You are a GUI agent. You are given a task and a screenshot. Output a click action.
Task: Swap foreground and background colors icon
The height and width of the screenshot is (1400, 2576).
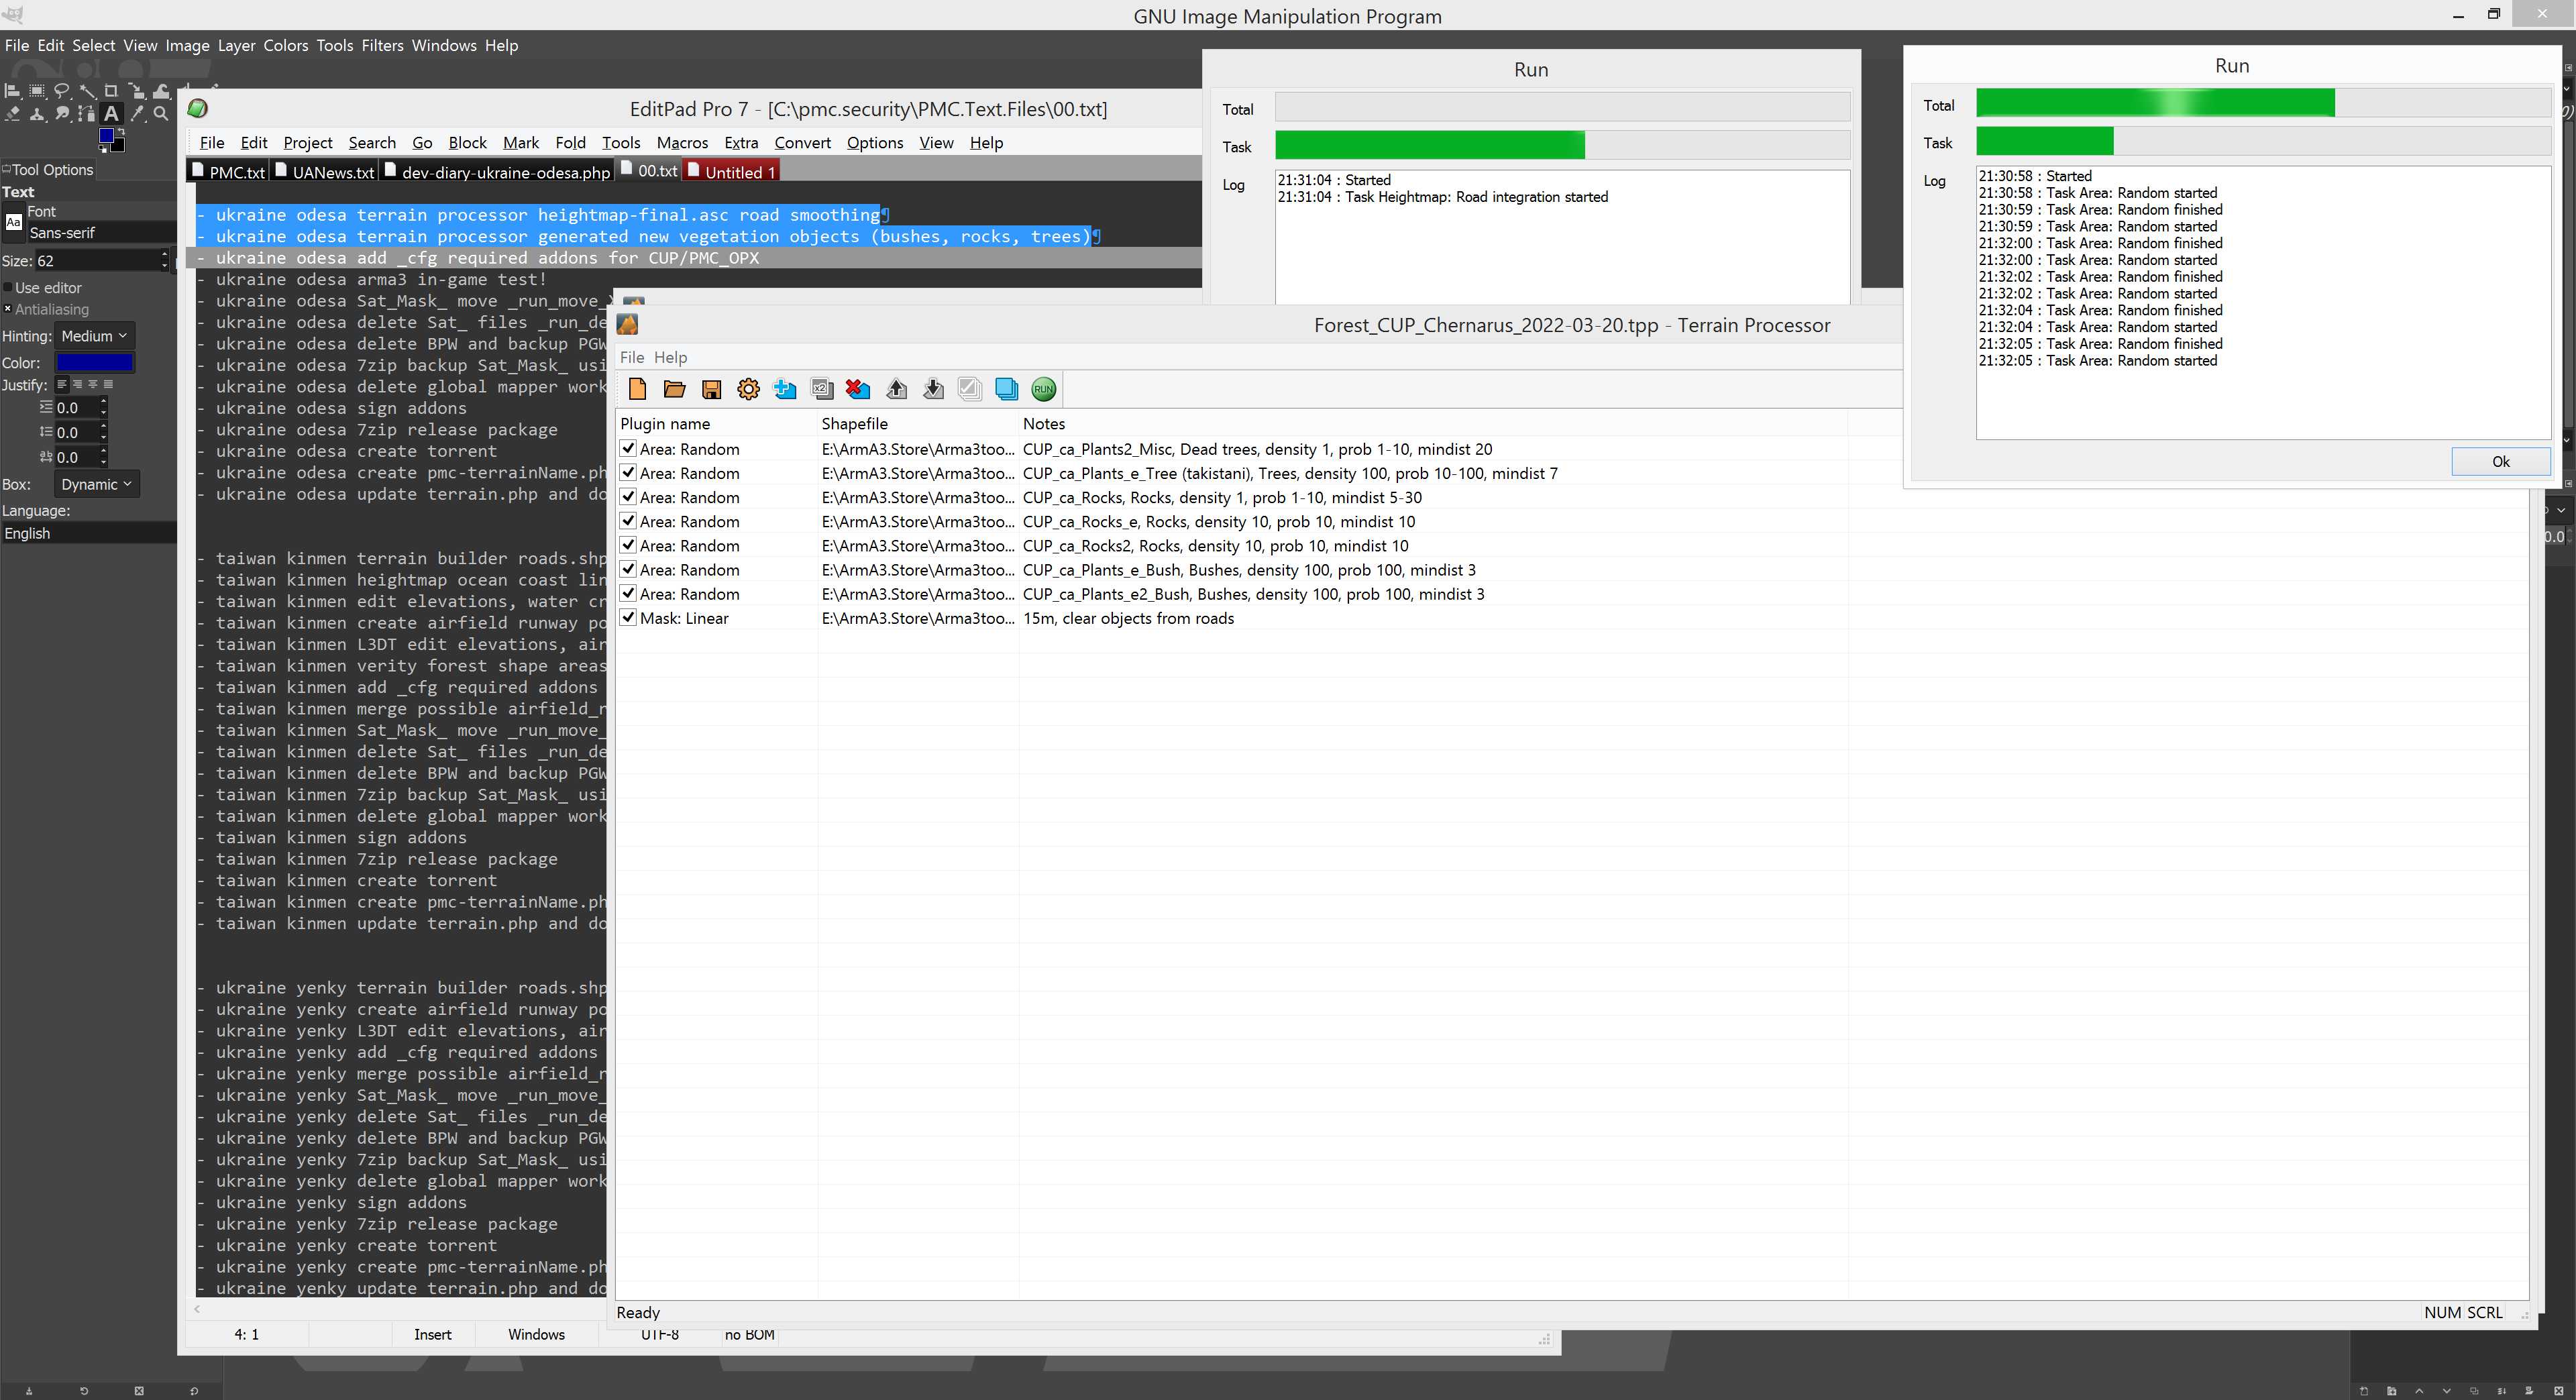[122, 132]
